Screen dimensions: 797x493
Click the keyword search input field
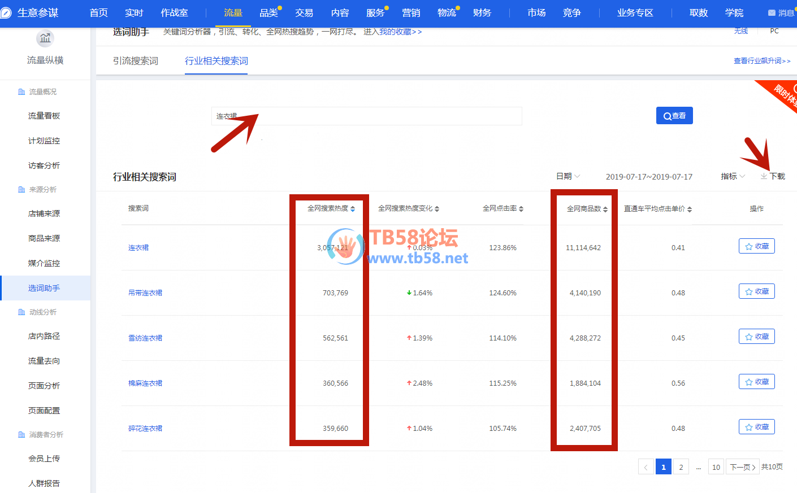366,116
